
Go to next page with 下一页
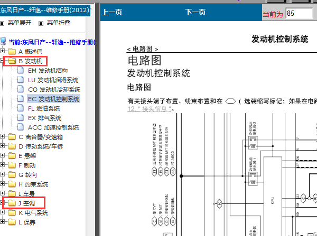[x=195, y=12]
